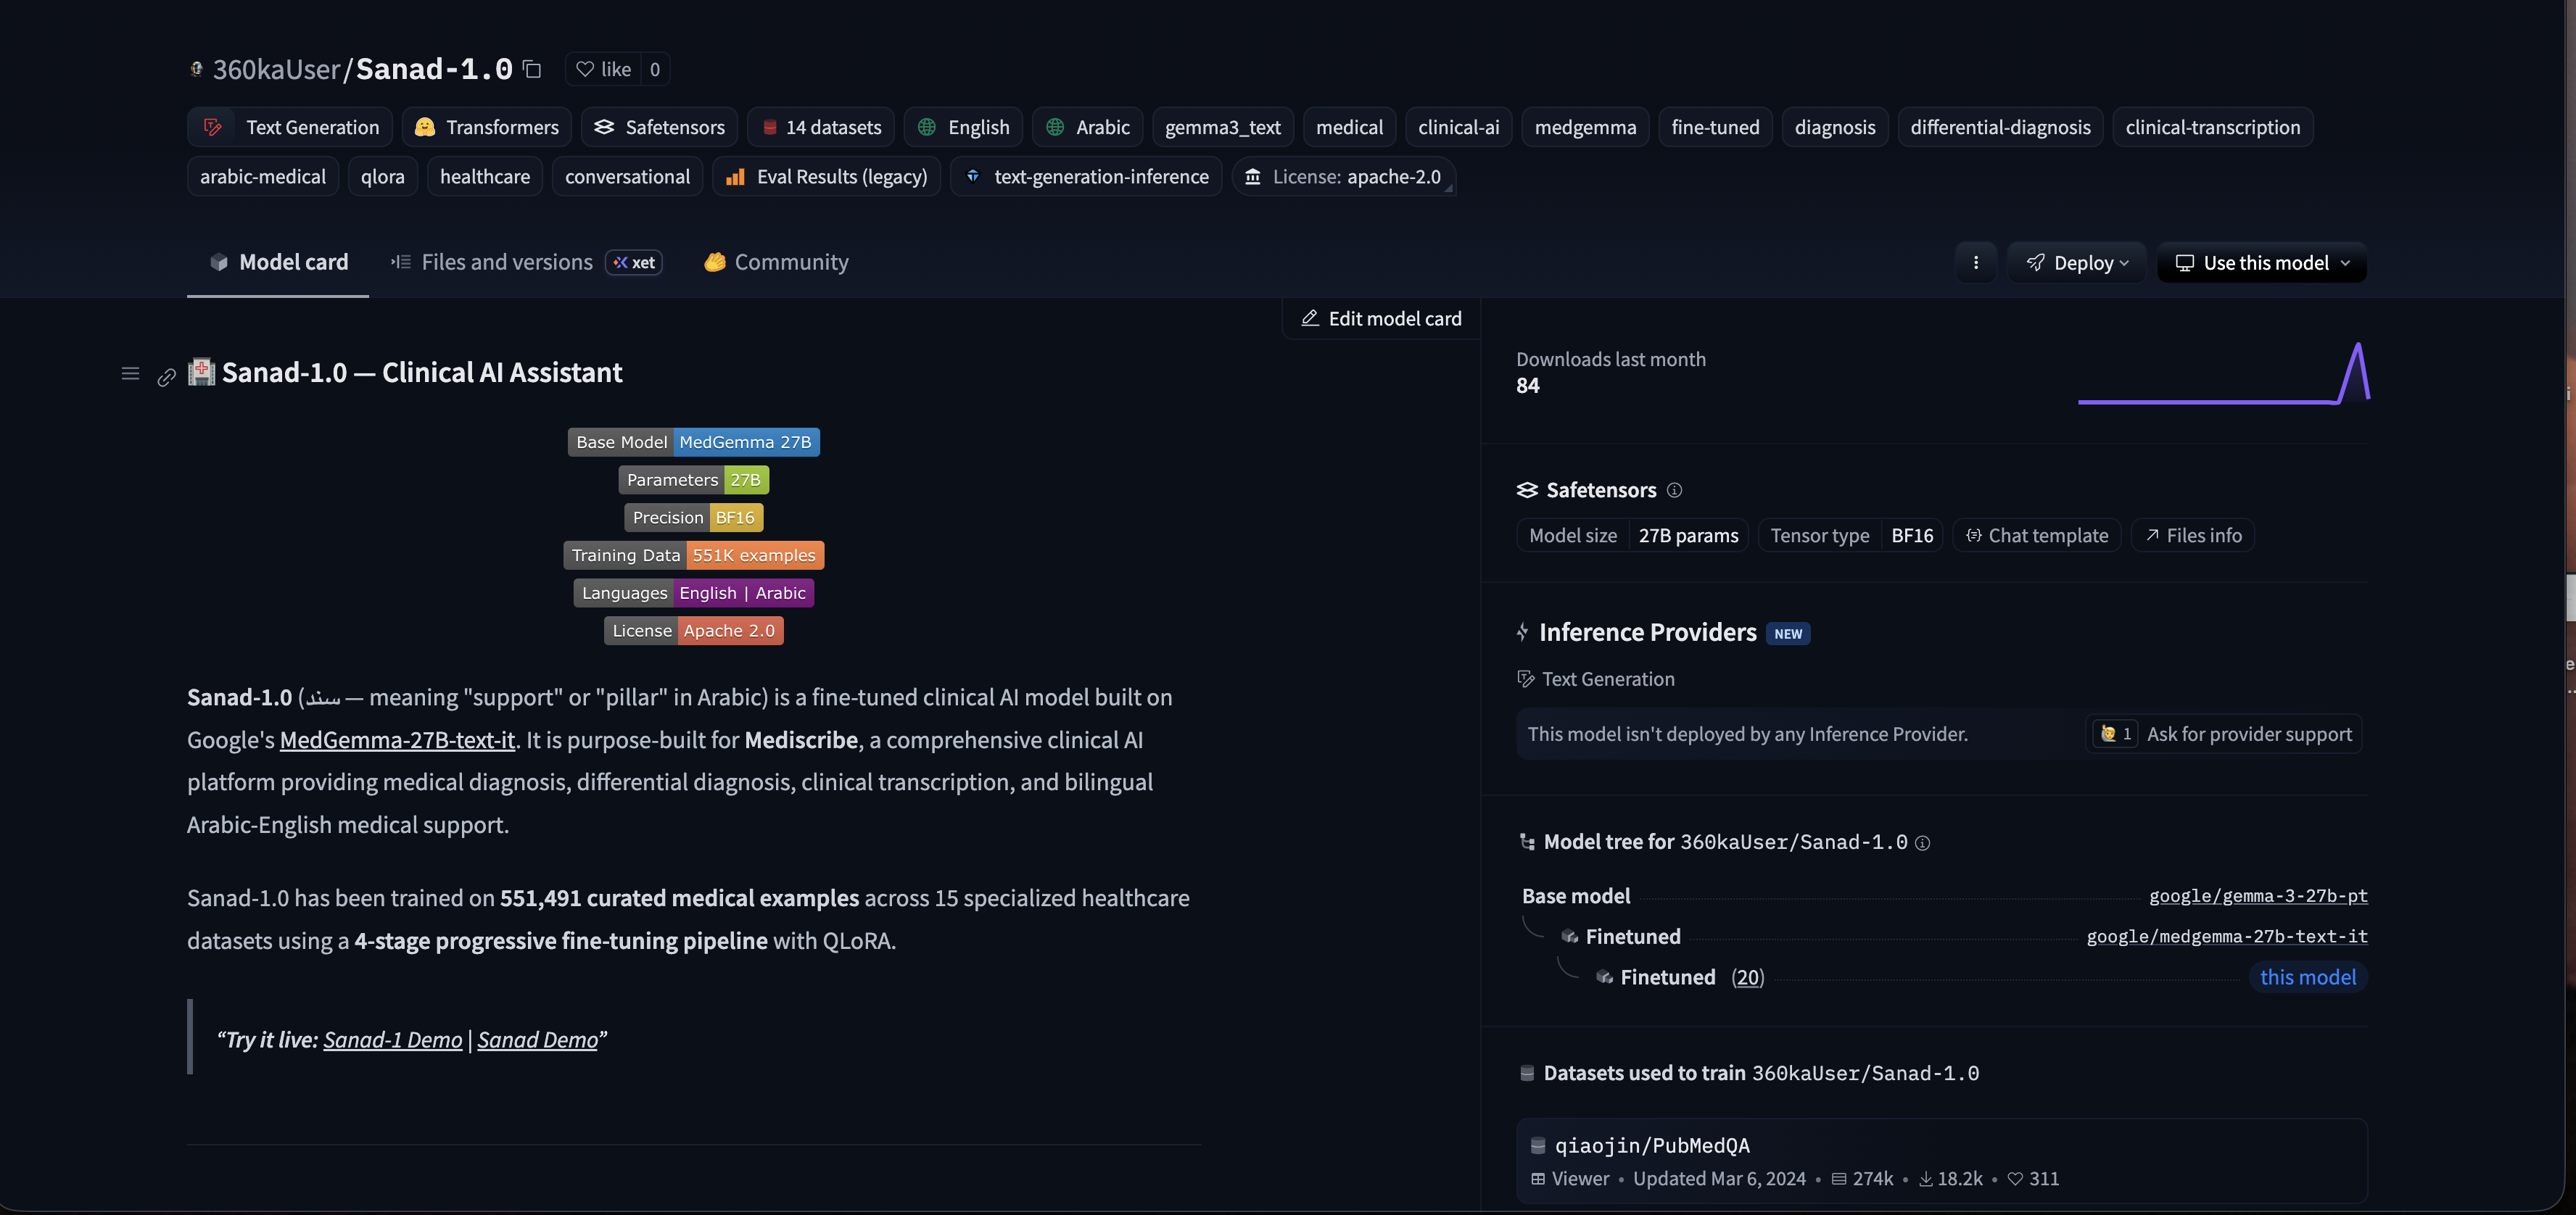Open the 360kaUser profile link
The width and height of the screenshot is (2576, 1215).
[x=276, y=69]
